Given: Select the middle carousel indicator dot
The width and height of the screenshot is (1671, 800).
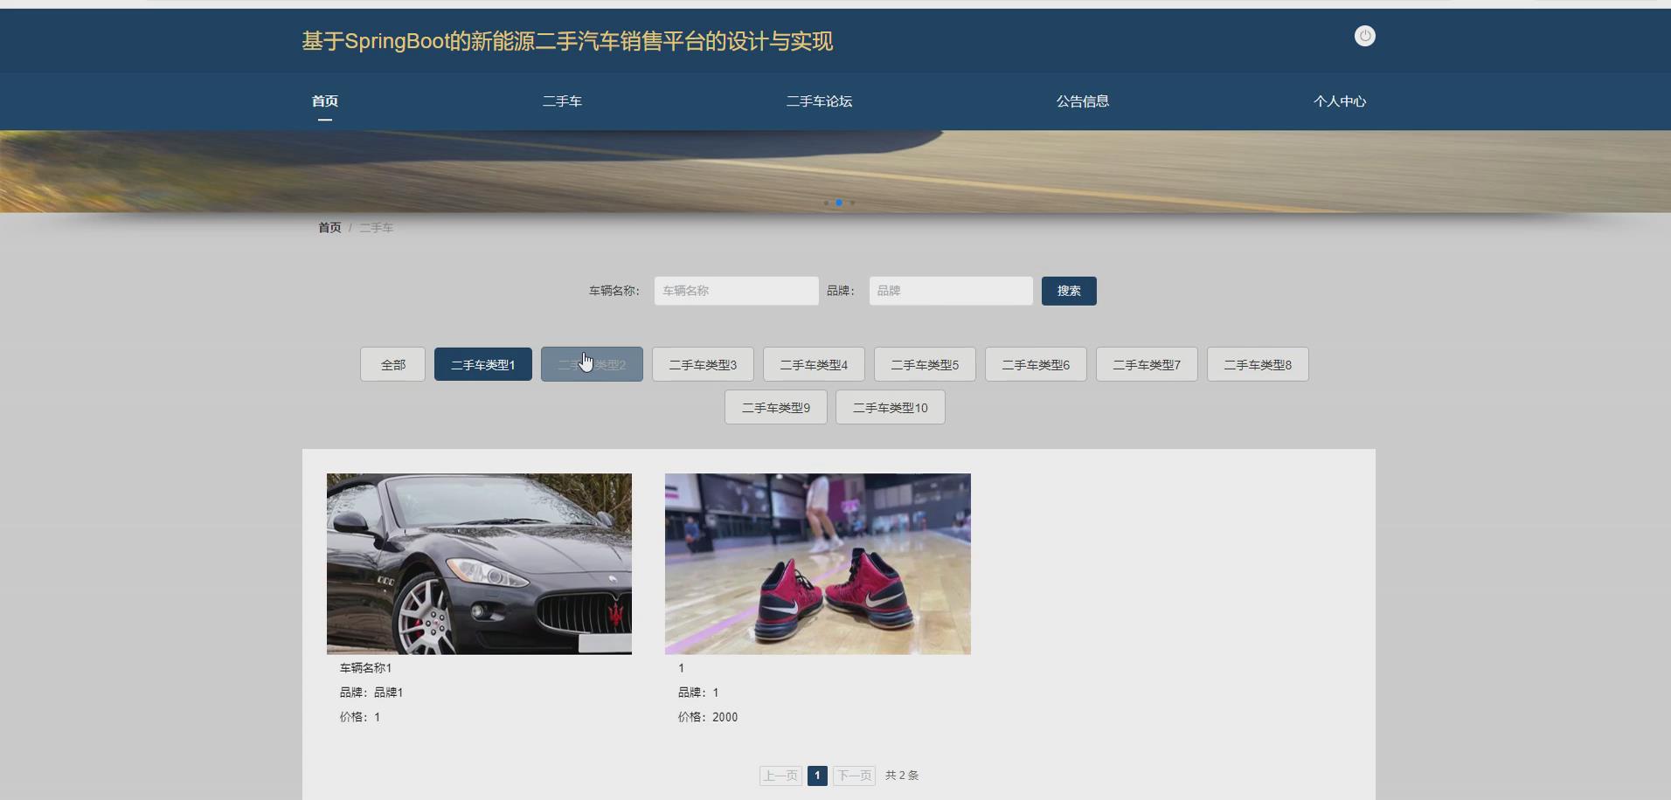Looking at the screenshot, I should pyautogui.click(x=839, y=203).
